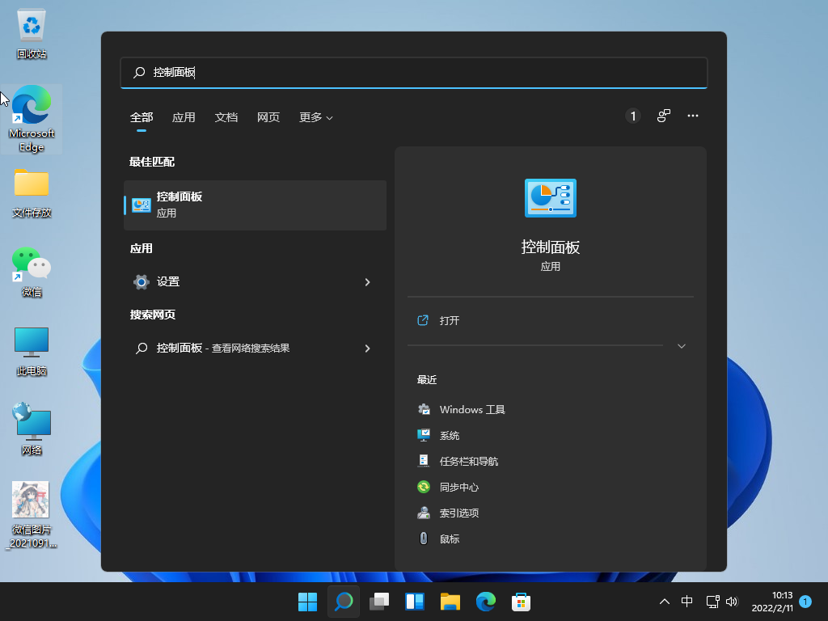This screenshot has width=828, height=621.
Task: Expand the Control Panel actions chevron
Action: (x=681, y=346)
